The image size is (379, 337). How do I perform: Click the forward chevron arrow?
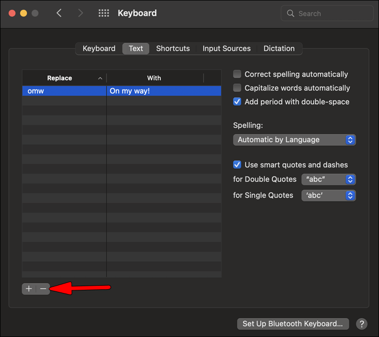coord(80,13)
